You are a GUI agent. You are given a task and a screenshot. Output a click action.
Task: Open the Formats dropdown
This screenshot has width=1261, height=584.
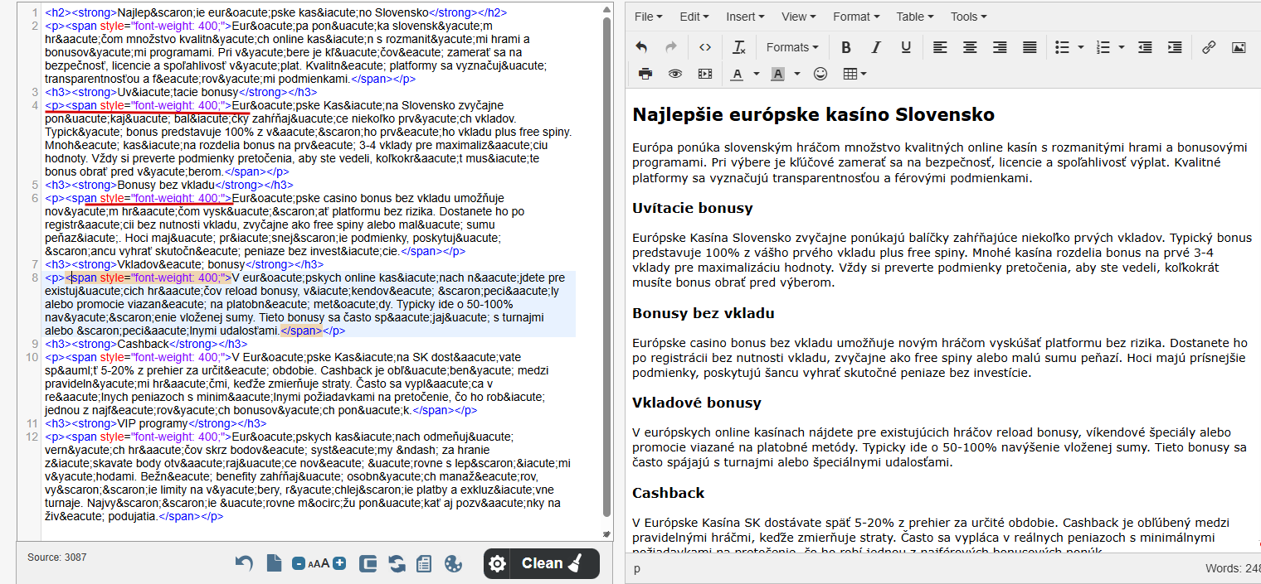[792, 47]
